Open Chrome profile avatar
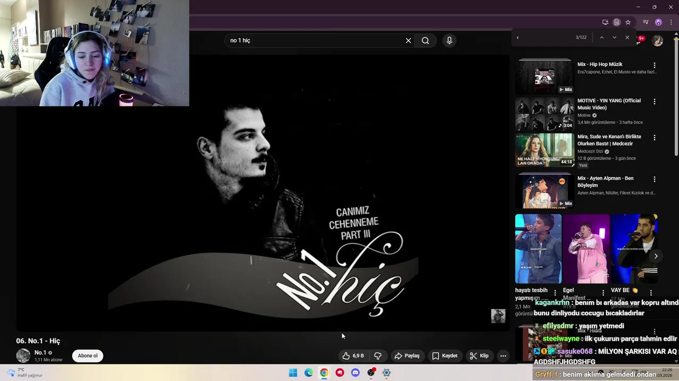Image resolution: width=679 pixels, height=381 pixels. (x=658, y=22)
